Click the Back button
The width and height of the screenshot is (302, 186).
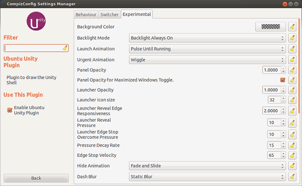click(x=36, y=178)
